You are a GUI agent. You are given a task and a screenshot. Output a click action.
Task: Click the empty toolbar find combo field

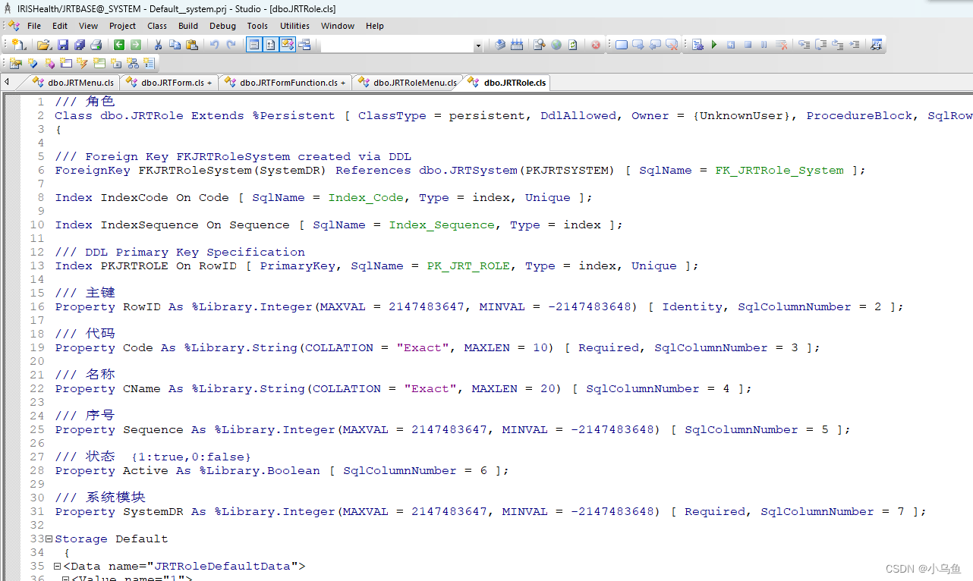pos(397,46)
